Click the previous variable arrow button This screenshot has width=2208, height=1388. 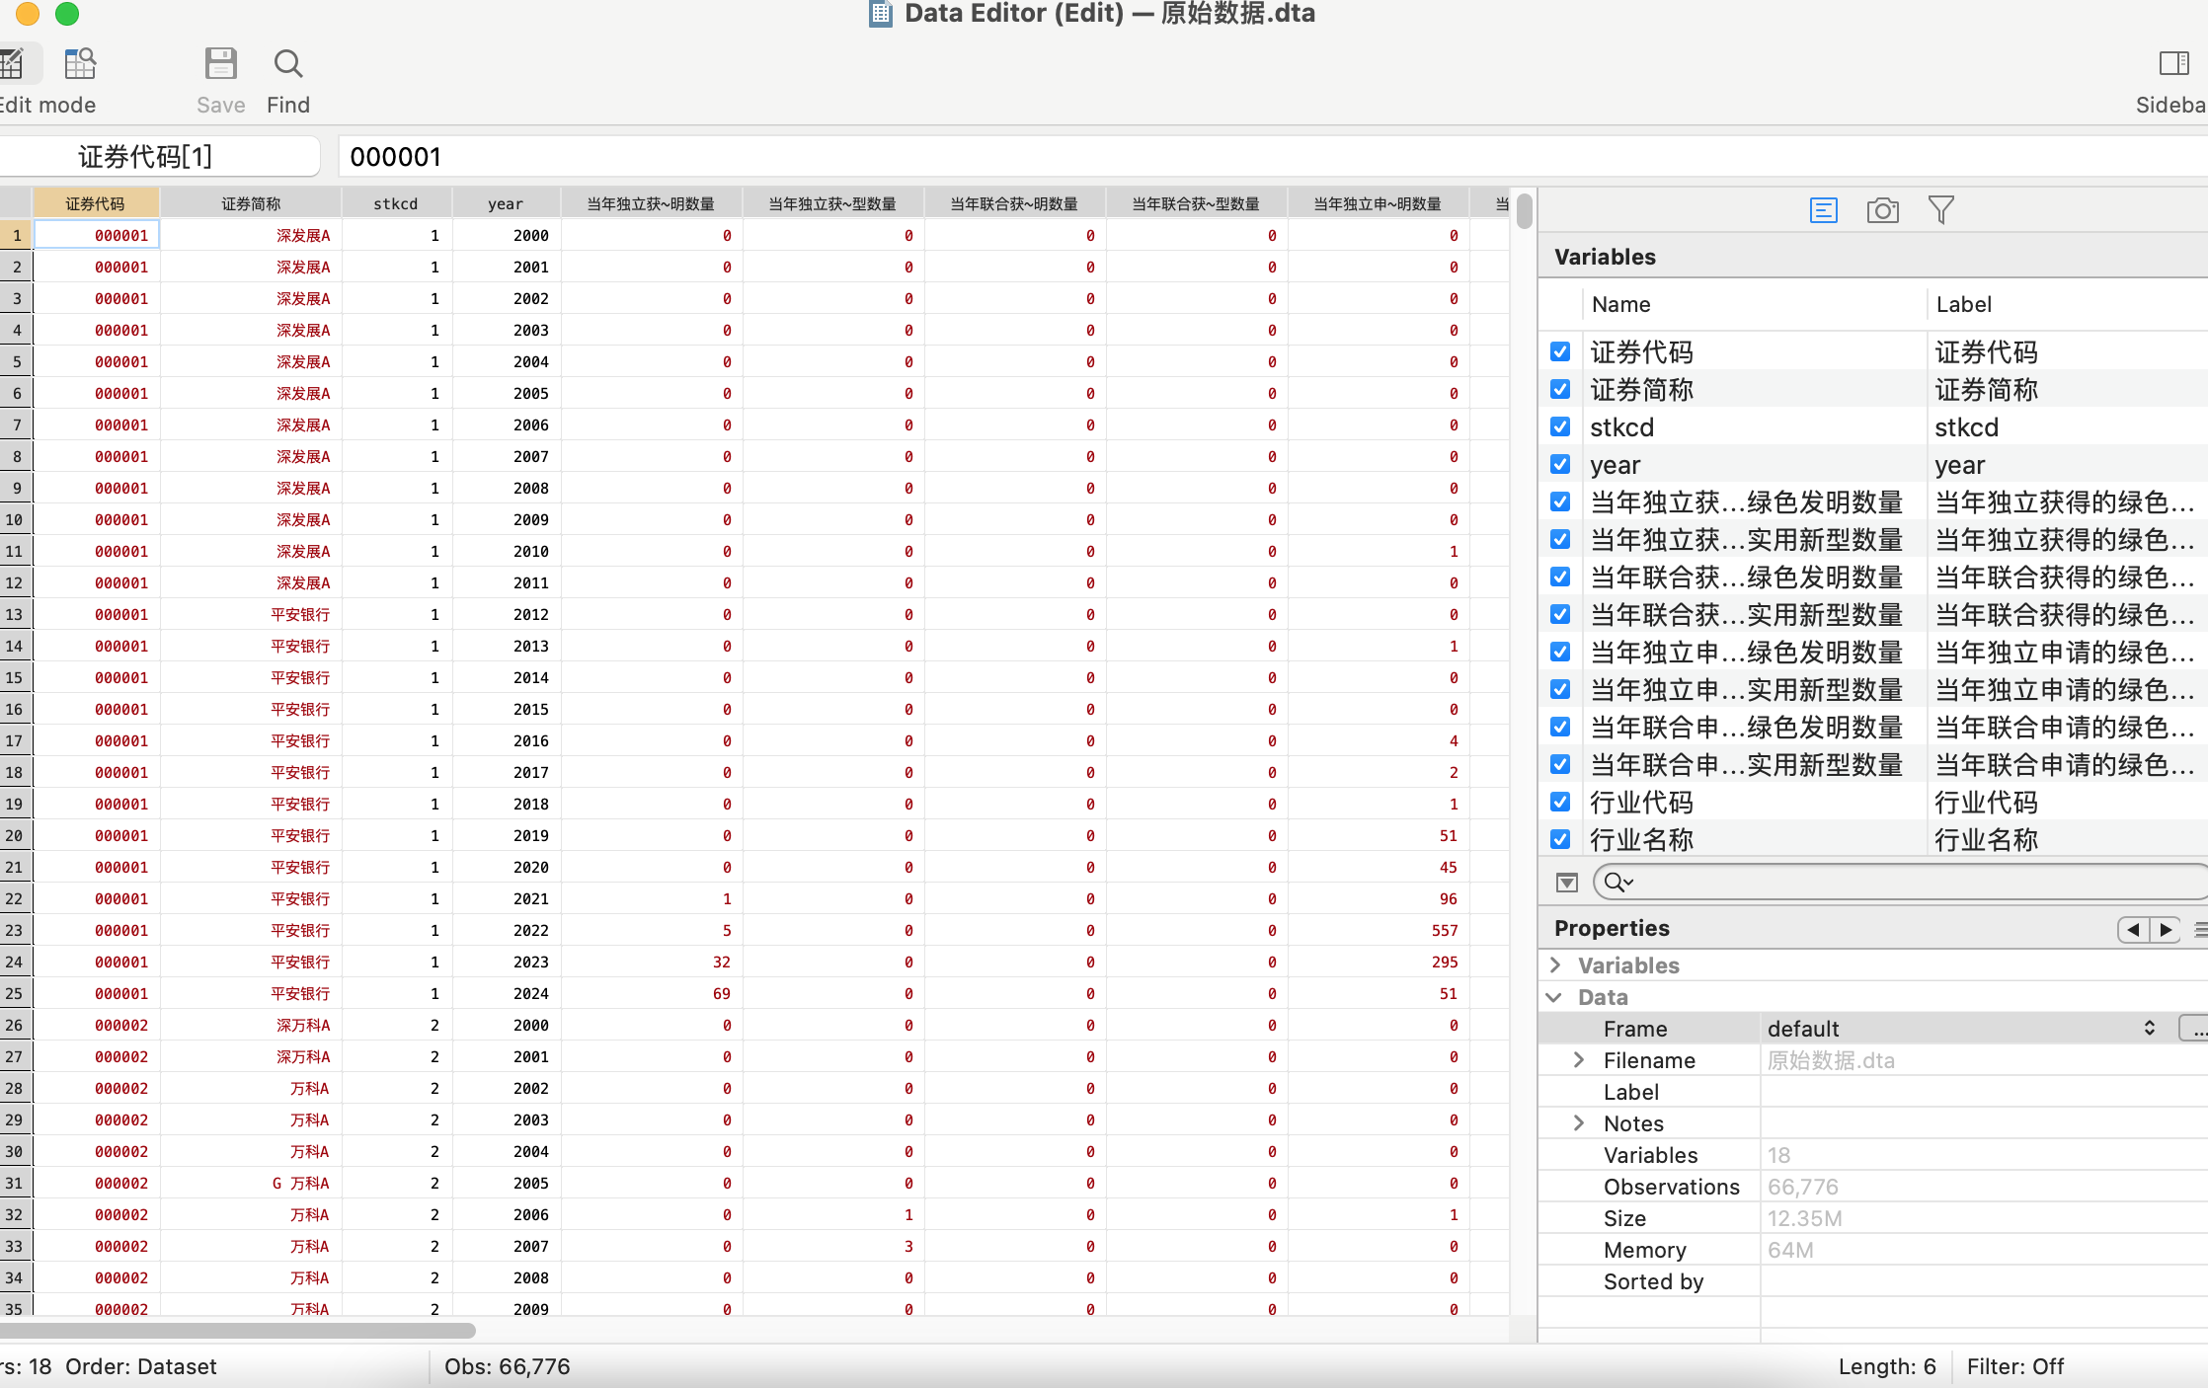[x=2133, y=929]
